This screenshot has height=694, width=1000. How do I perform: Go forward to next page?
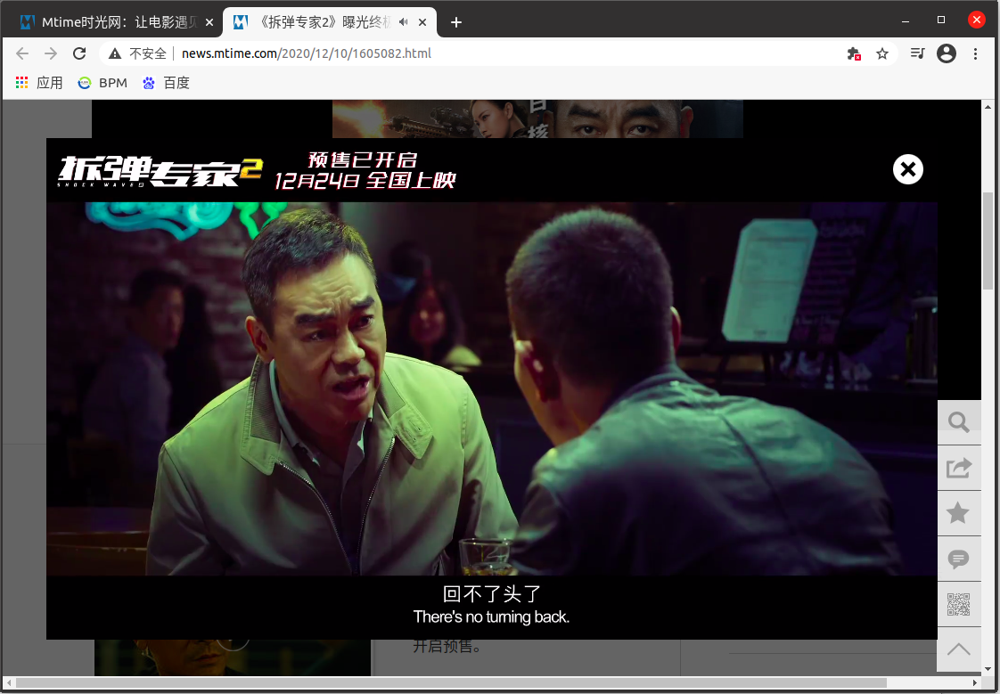coord(51,53)
